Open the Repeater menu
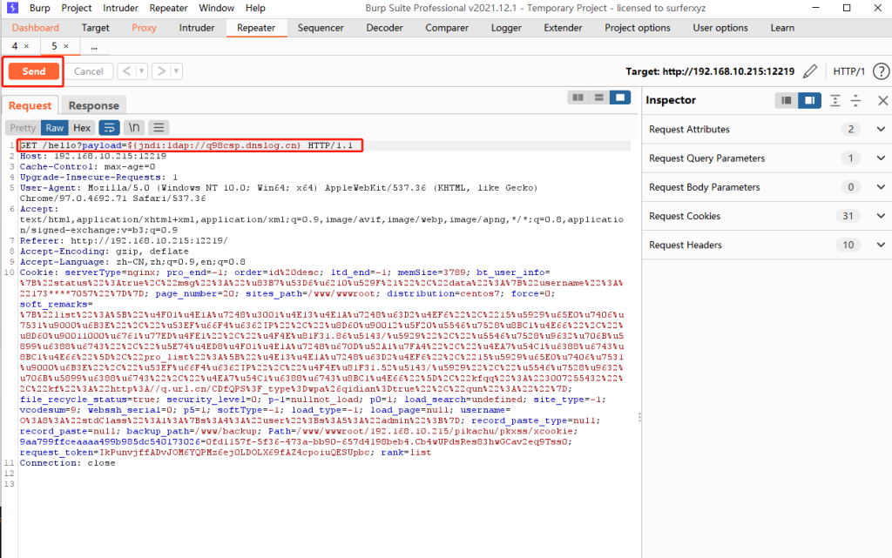The width and height of the screenshot is (892, 558). [x=168, y=8]
